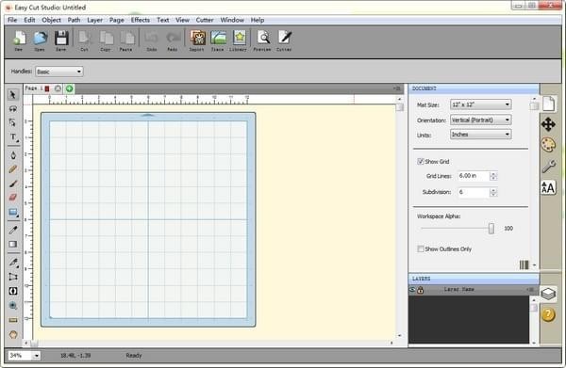
Task: Open the Library star icon
Action: 239,38
